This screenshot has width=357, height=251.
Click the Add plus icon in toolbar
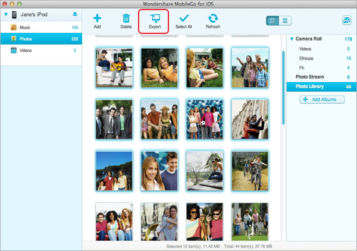97,18
